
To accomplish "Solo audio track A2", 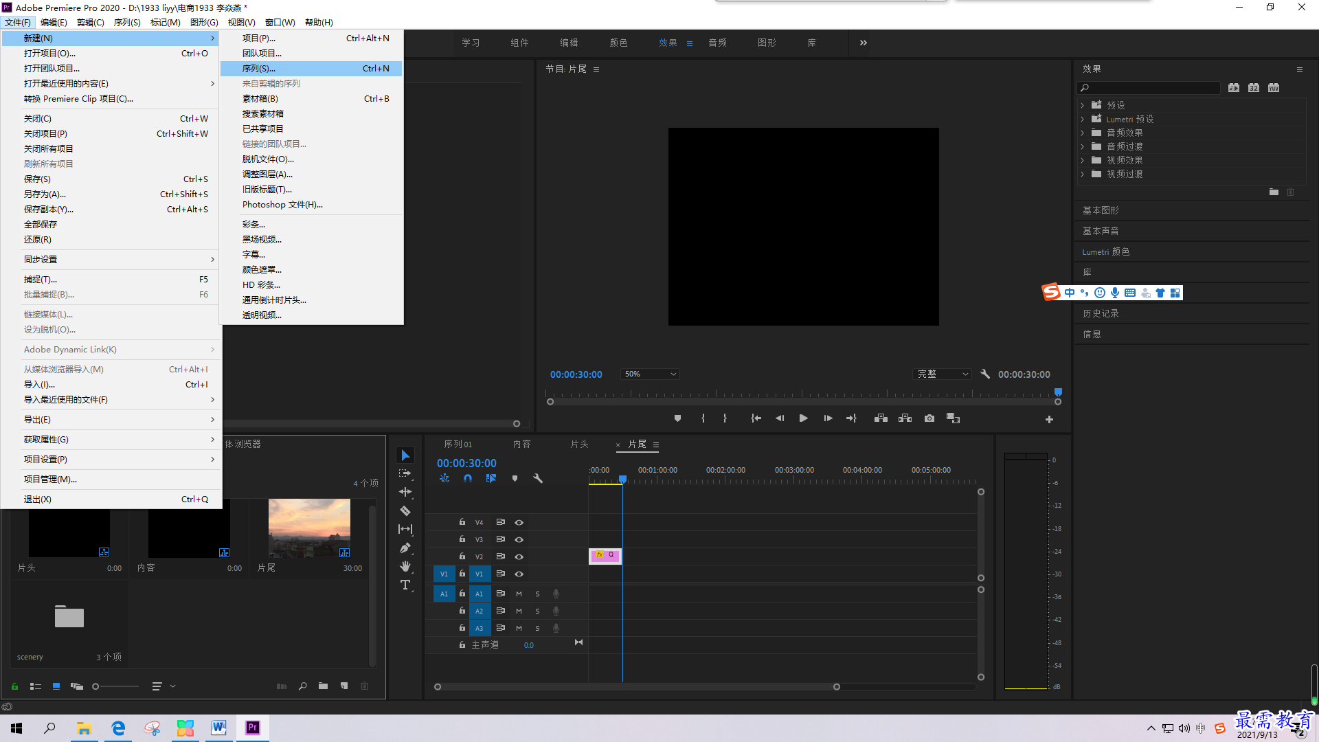I will [x=537, y=611].
